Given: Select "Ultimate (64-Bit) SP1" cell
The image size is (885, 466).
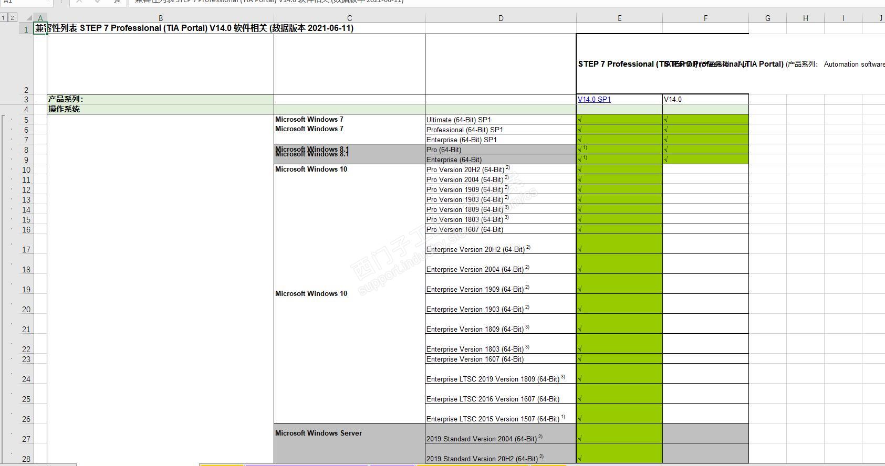Looking at the screenshot, I should 501,120.
